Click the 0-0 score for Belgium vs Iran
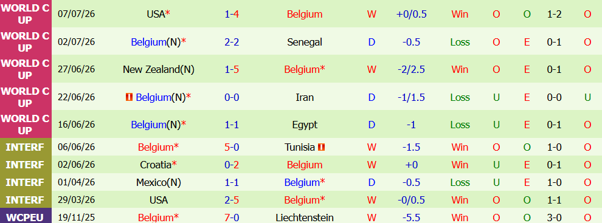This screenshot has width=602, height=223. point(232,97)
